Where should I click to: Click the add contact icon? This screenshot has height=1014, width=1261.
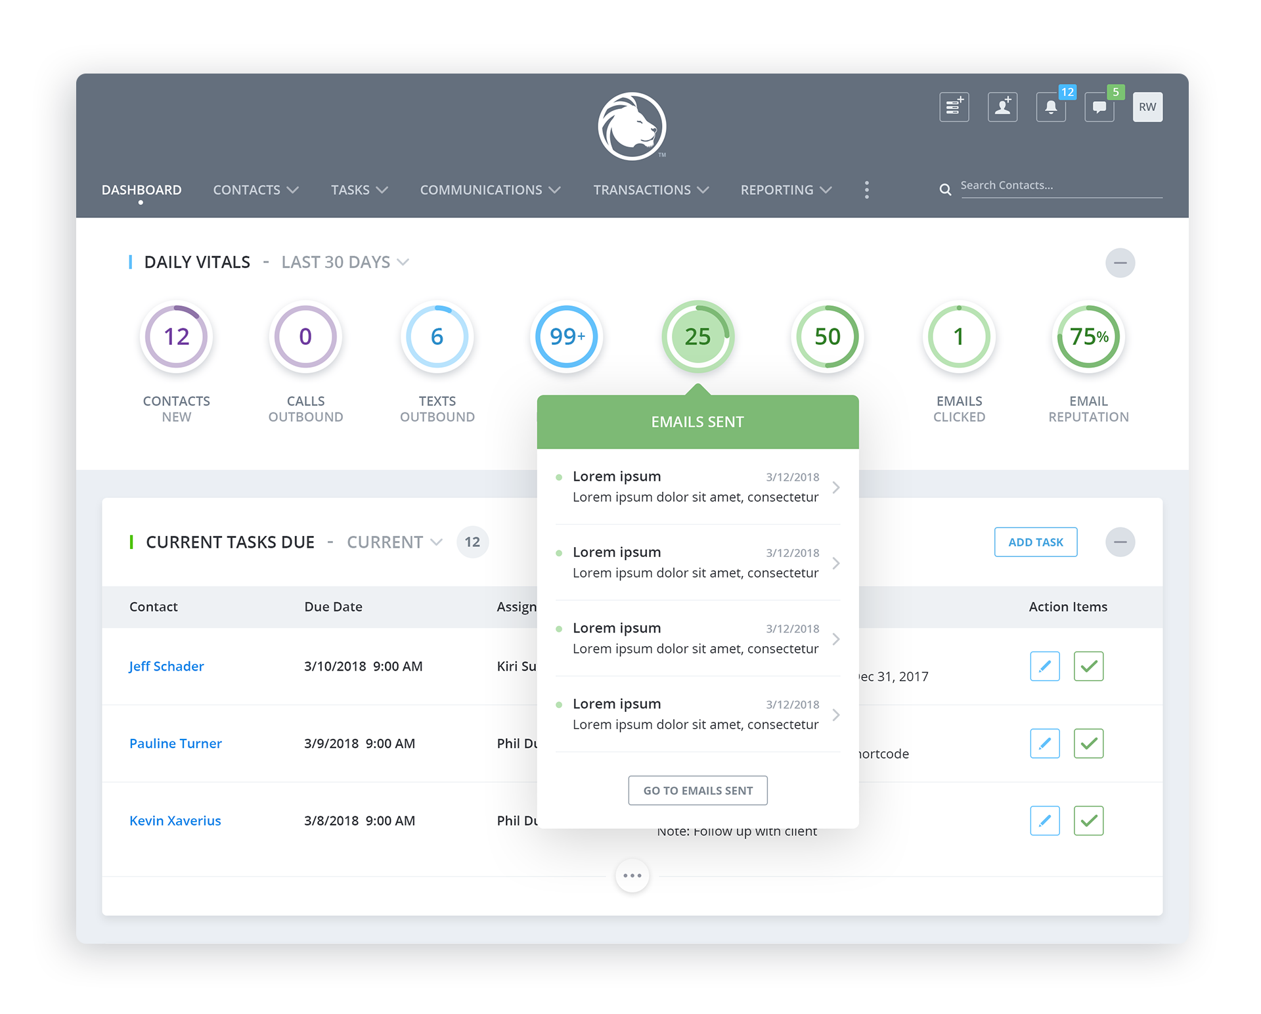click(1002, 107)
